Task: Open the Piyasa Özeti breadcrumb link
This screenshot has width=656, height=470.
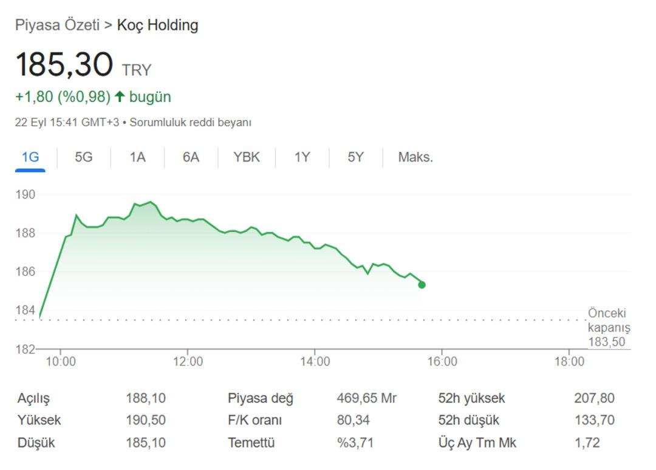Action: tap(57, 25)
